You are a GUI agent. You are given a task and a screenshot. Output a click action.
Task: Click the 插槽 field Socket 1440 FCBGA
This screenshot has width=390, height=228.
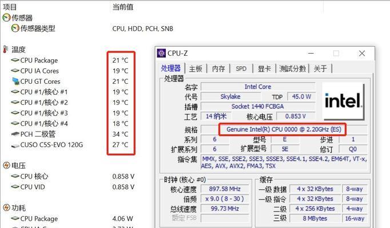(x=258, y=107)
